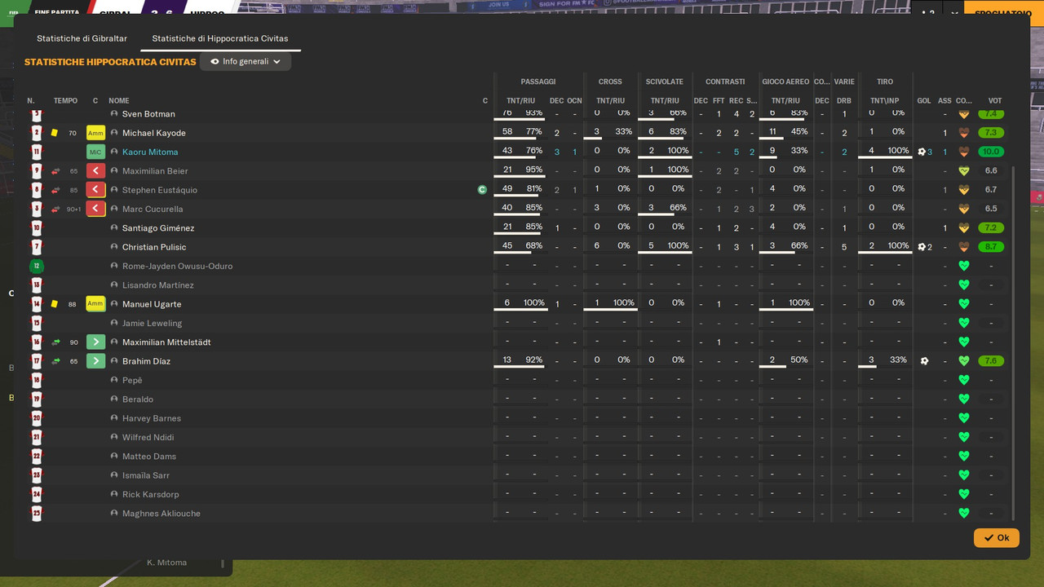Viewport: 1044px width, 587px height.
Task: Click red substituted-off badge for Maximilian Beier
Action: click(x=95, y=170)
